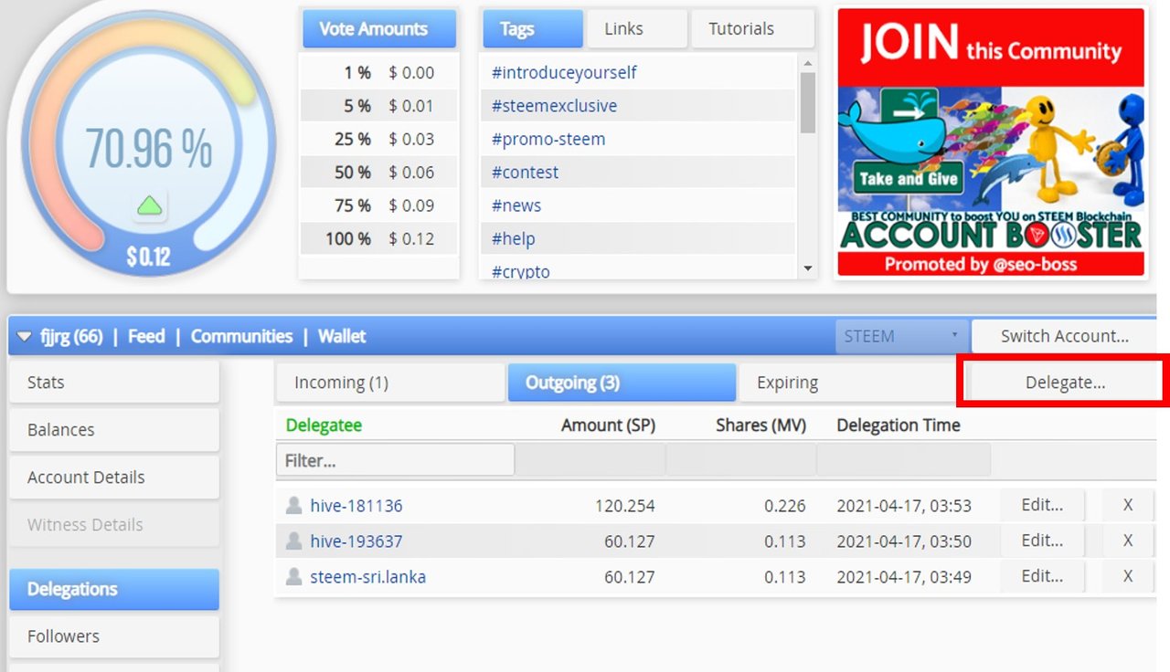Image resolution: width=1170 pixels, height=672 pixels.
Task: Click the avatar icon beside steem-sri.lanka
Action: coord(293,576)
